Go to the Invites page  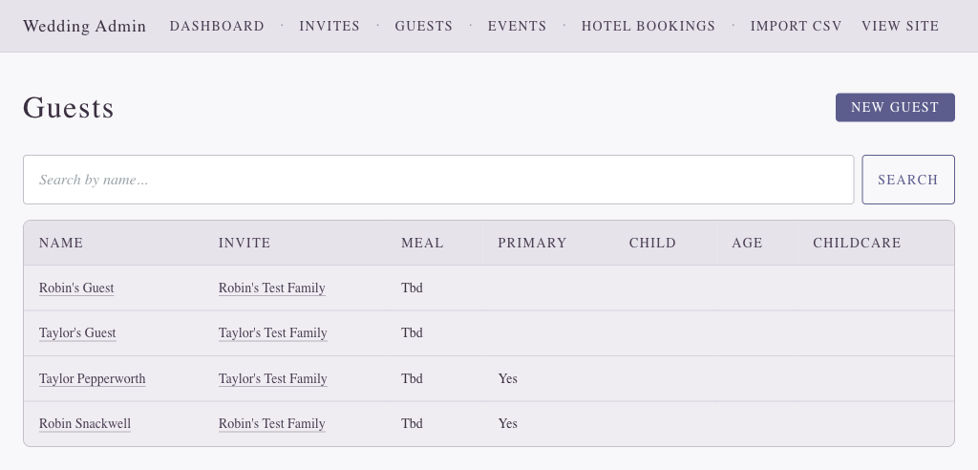pos(330,27)
